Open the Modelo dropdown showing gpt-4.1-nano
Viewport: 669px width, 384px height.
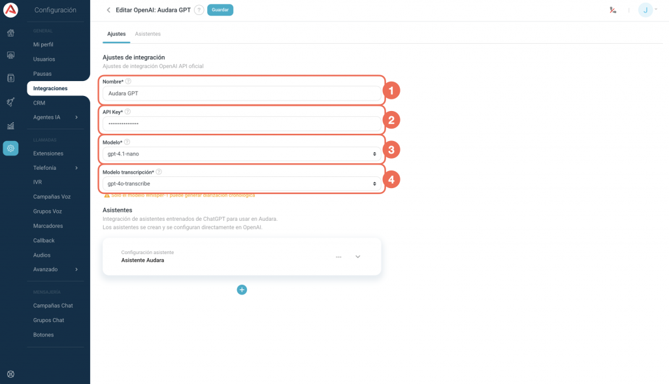(x=242, y=154)
